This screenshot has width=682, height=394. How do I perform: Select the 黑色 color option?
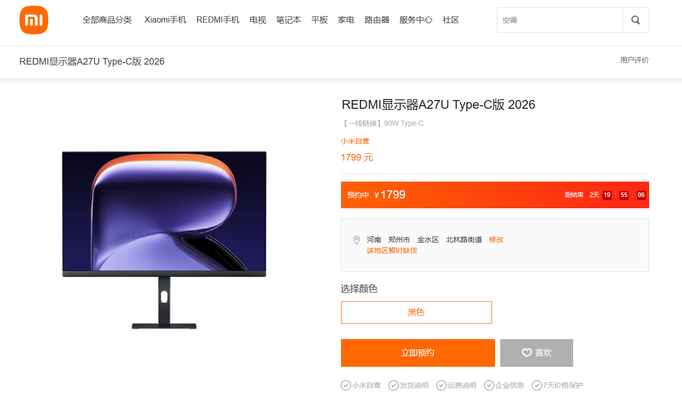point(416,312)
